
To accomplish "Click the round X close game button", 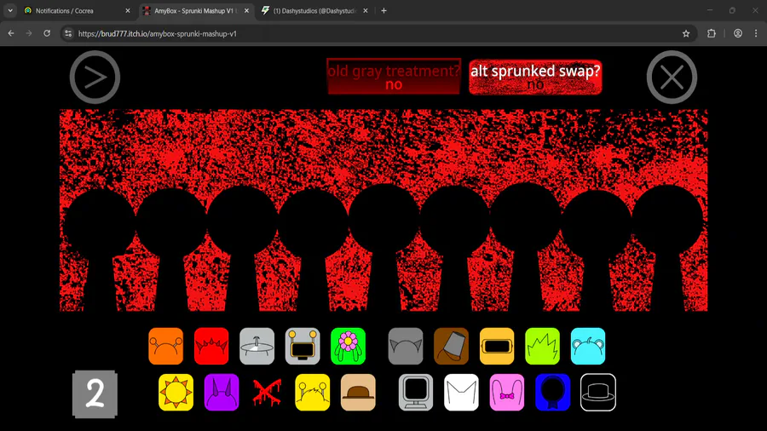I will [672, 78].
